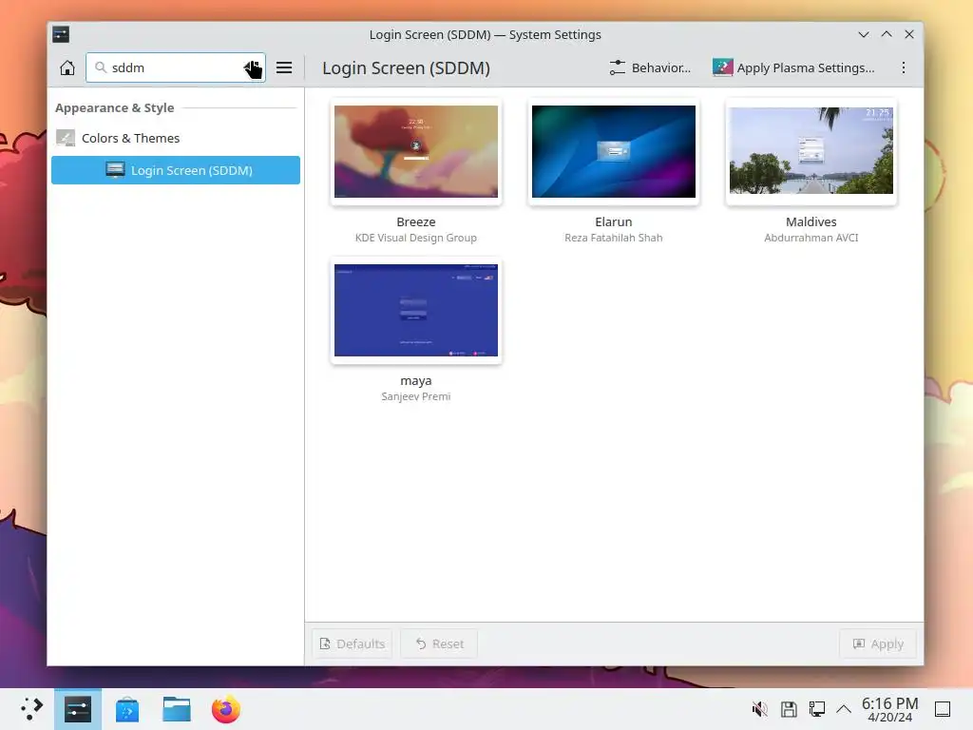Click author text Sanjeev Premi
Viewport: 973px width, 730px height.
coord(416,396)
